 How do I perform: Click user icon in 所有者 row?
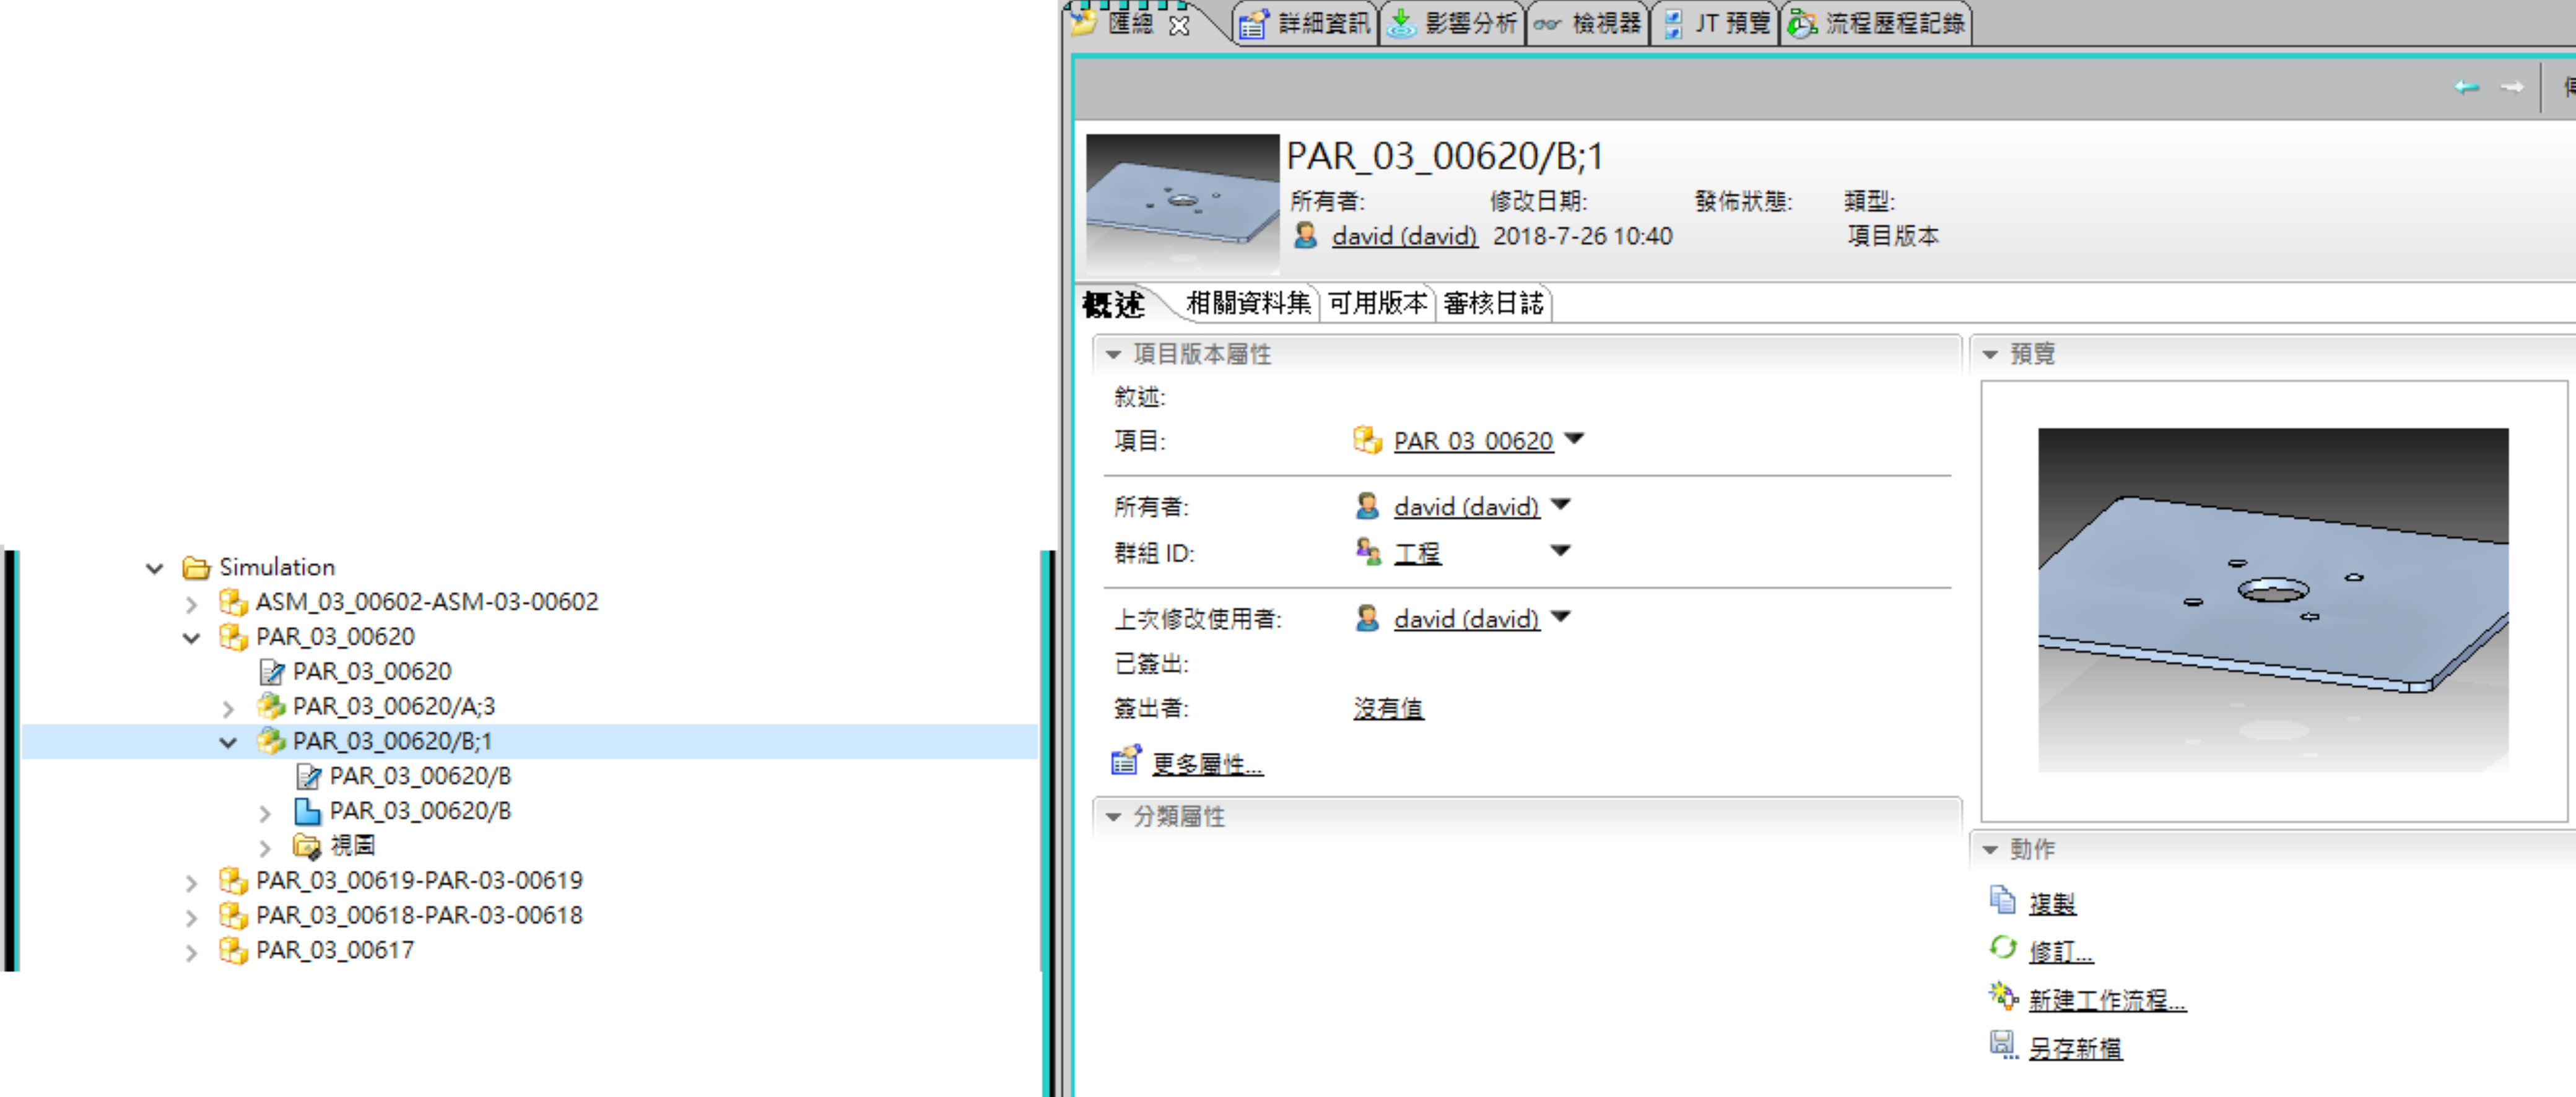point(1367,506)
